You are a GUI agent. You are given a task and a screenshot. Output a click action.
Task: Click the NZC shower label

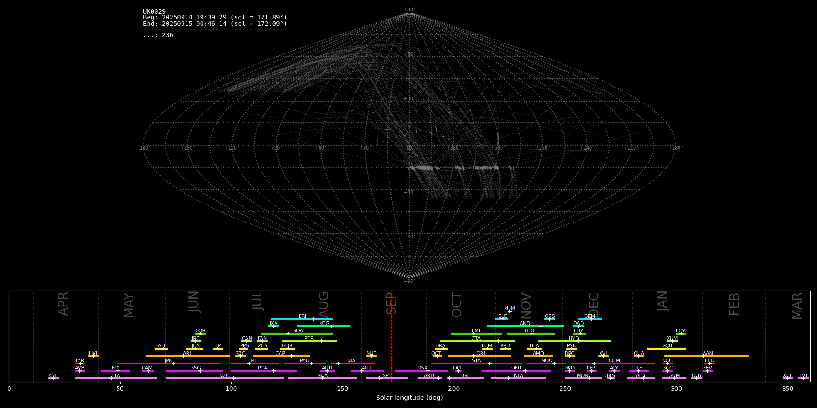(x=225, y=376)
